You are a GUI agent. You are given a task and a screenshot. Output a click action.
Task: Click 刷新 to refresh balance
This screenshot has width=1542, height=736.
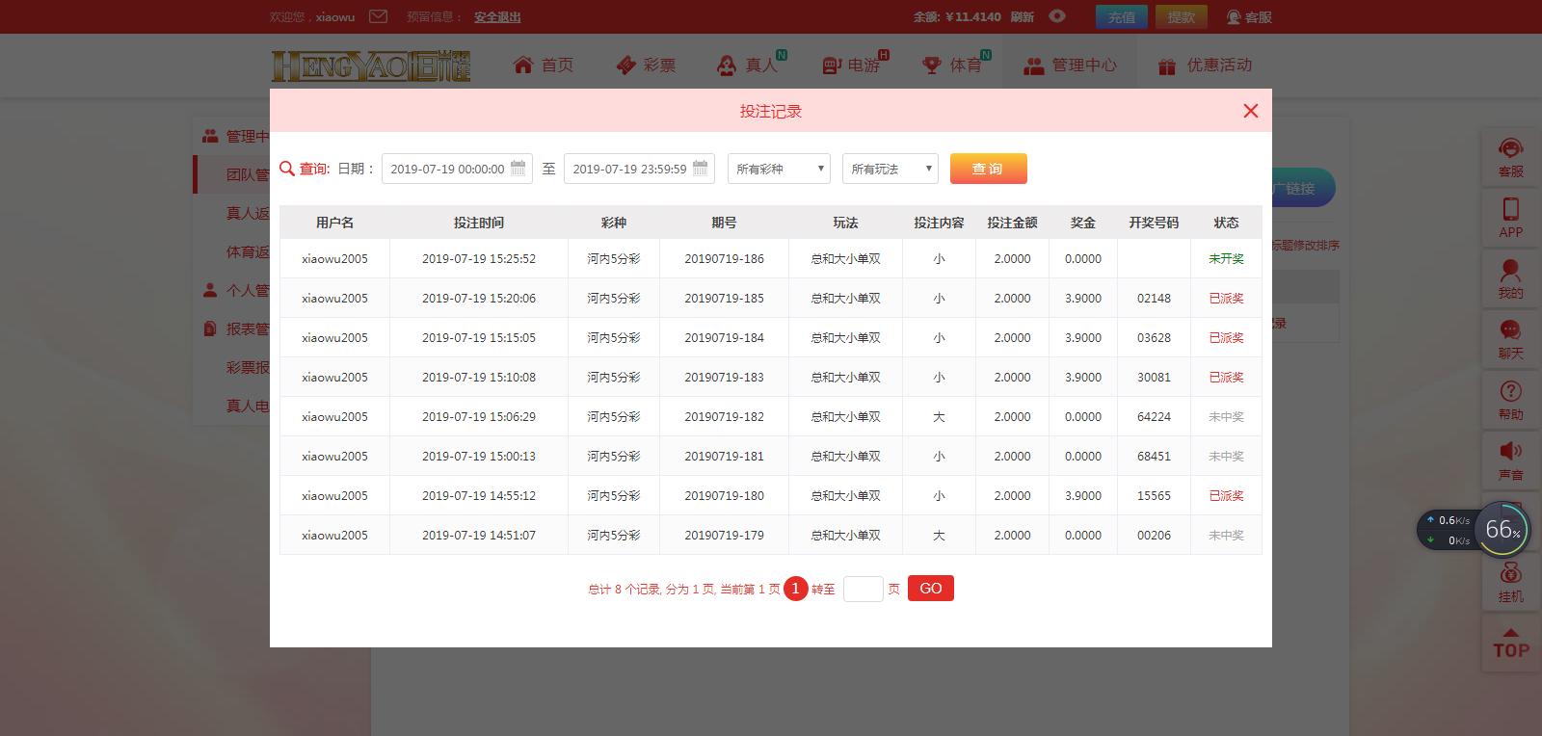pos(1023,16)
